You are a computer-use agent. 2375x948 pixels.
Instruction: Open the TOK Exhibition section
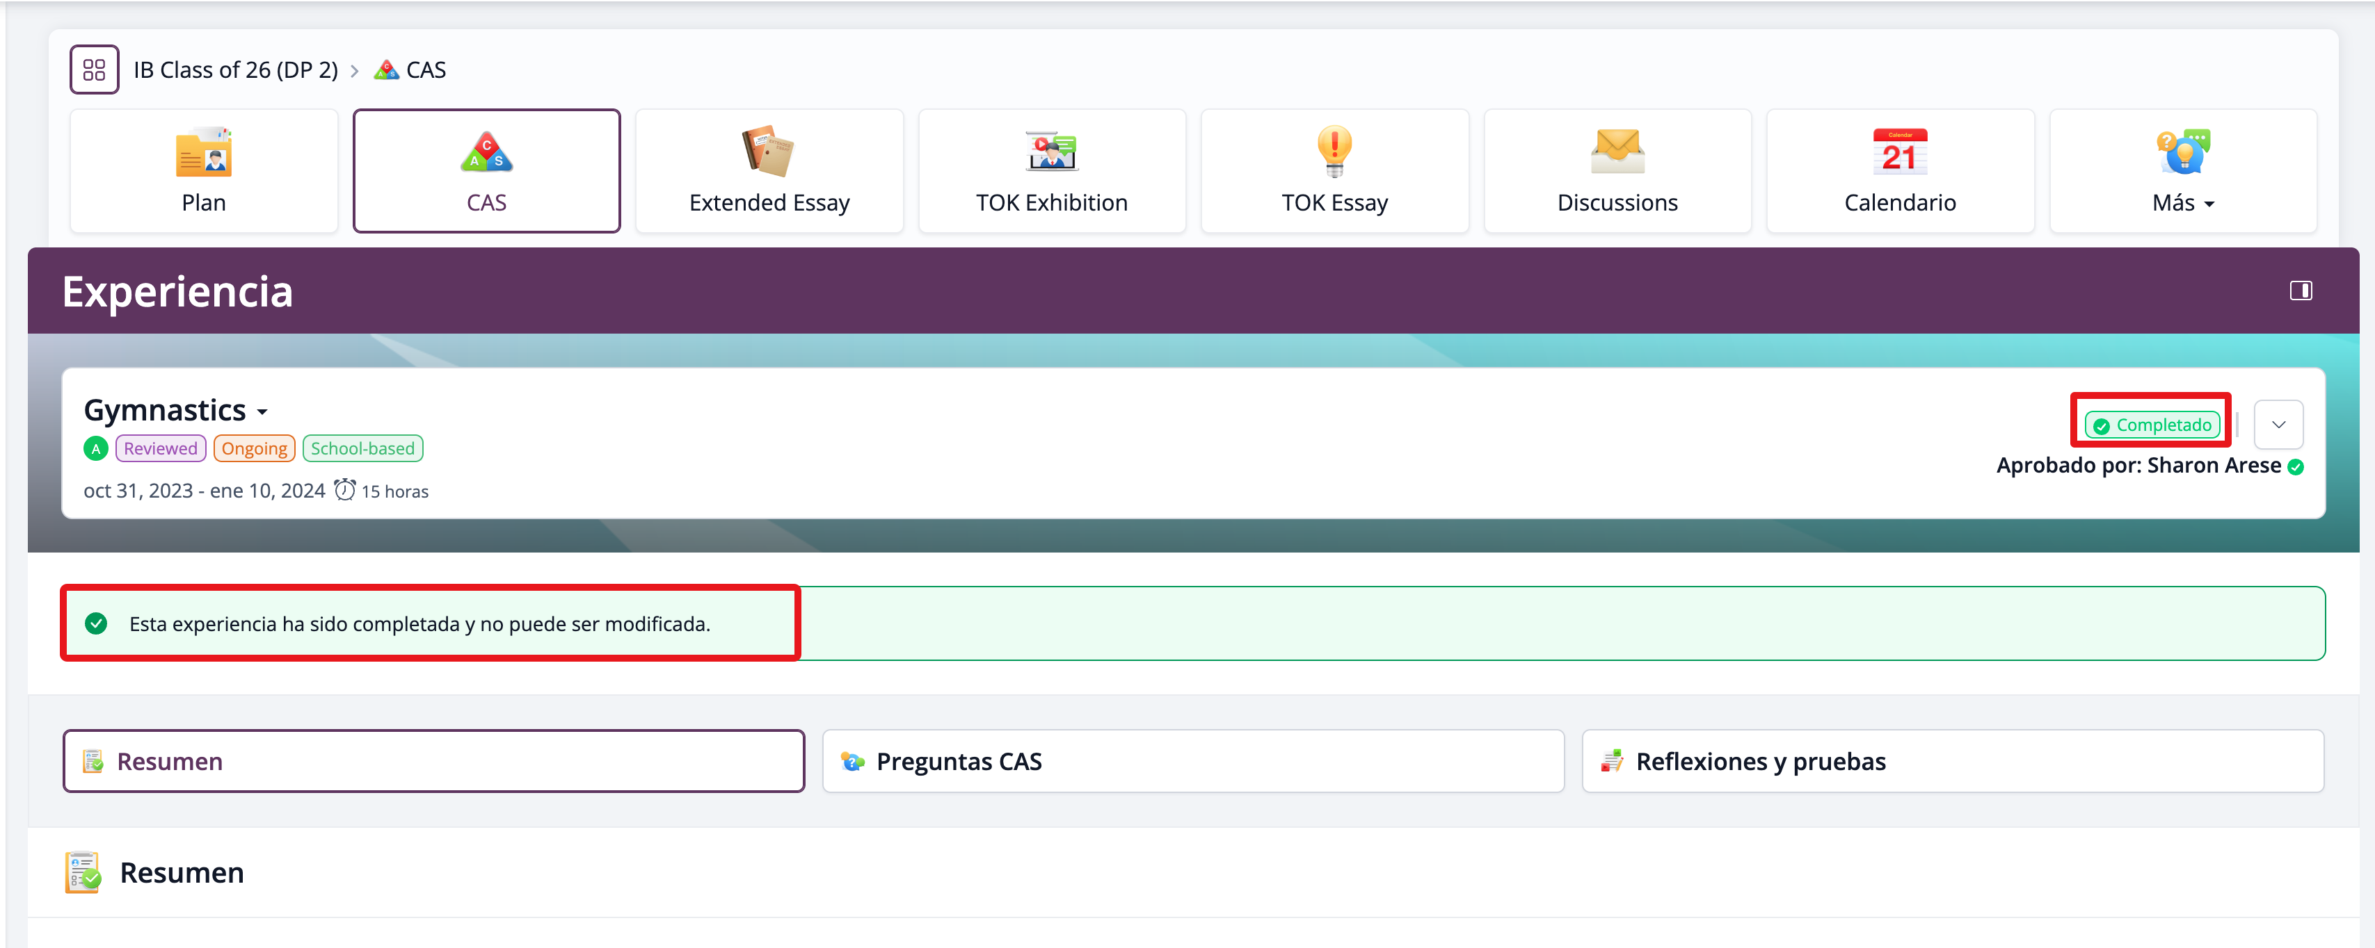[x=1051, y=172]
